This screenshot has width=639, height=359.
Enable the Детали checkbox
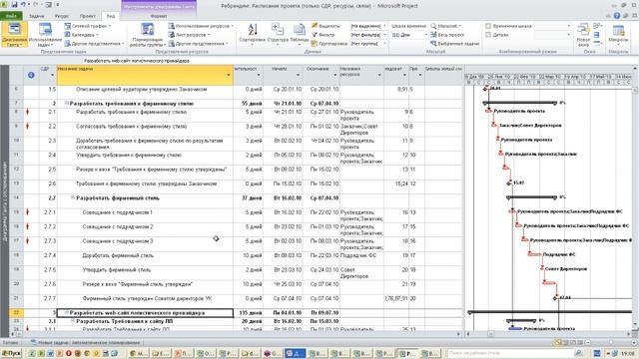click(488, 35)
